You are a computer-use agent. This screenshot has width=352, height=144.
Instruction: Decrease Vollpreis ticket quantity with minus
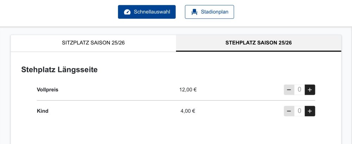click(289, 90)
